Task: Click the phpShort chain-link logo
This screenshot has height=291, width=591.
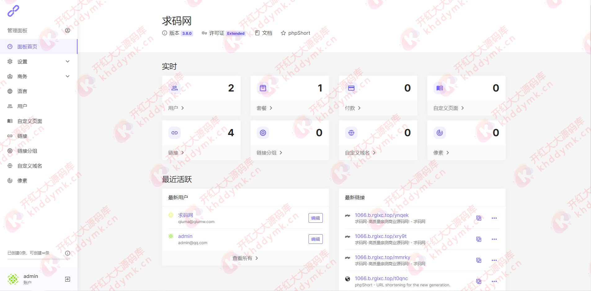Action: point(13,11)
